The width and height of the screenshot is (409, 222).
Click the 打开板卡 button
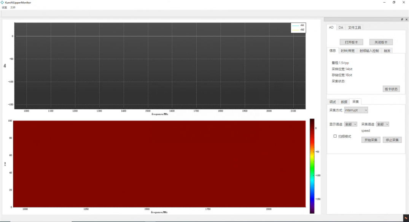(x=351, y=42)
